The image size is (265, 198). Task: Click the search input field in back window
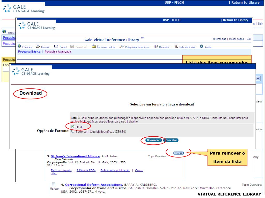6,69
